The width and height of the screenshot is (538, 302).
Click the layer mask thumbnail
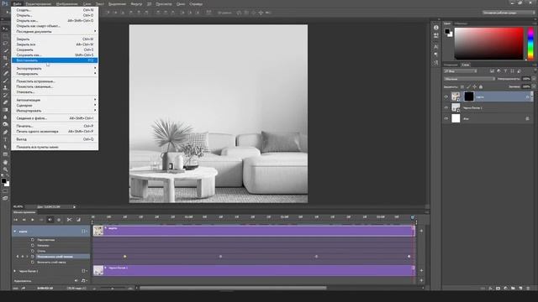(469, 96)
